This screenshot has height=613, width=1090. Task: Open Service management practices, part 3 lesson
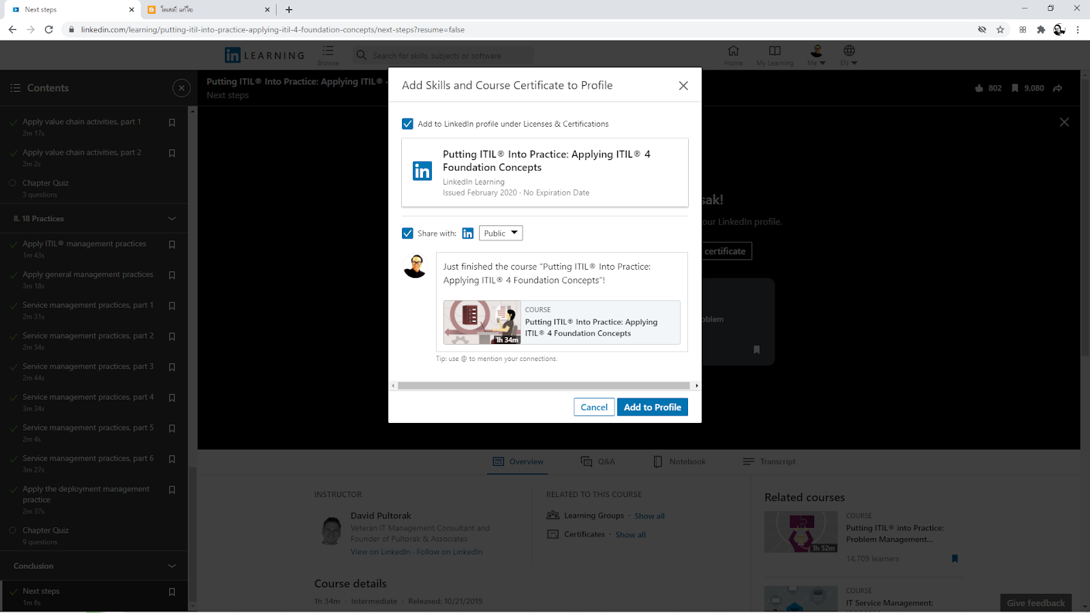click(x=88, y=366)
